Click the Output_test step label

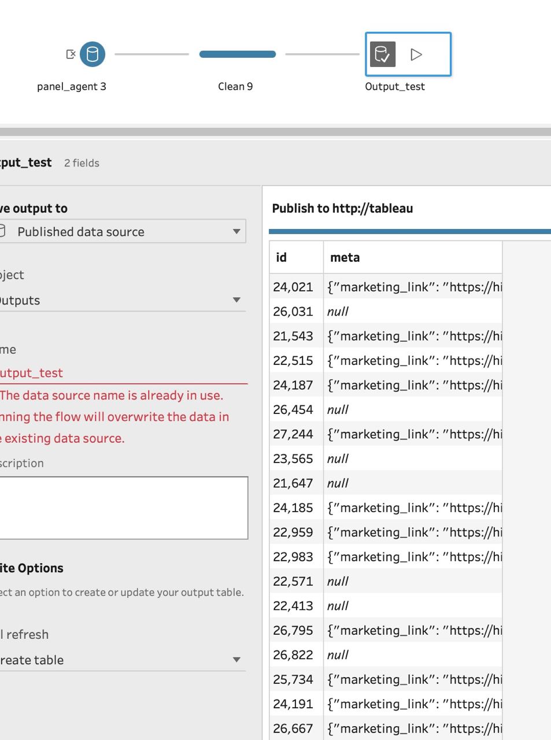coord(395,86)
